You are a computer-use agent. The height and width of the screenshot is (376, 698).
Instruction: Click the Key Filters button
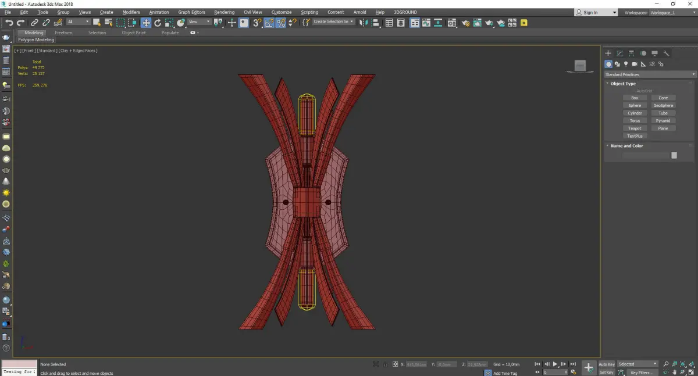pos(642,373)
